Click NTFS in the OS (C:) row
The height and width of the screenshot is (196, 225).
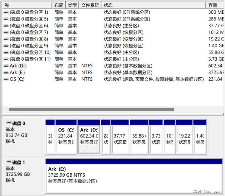click(x=87, y=79)
